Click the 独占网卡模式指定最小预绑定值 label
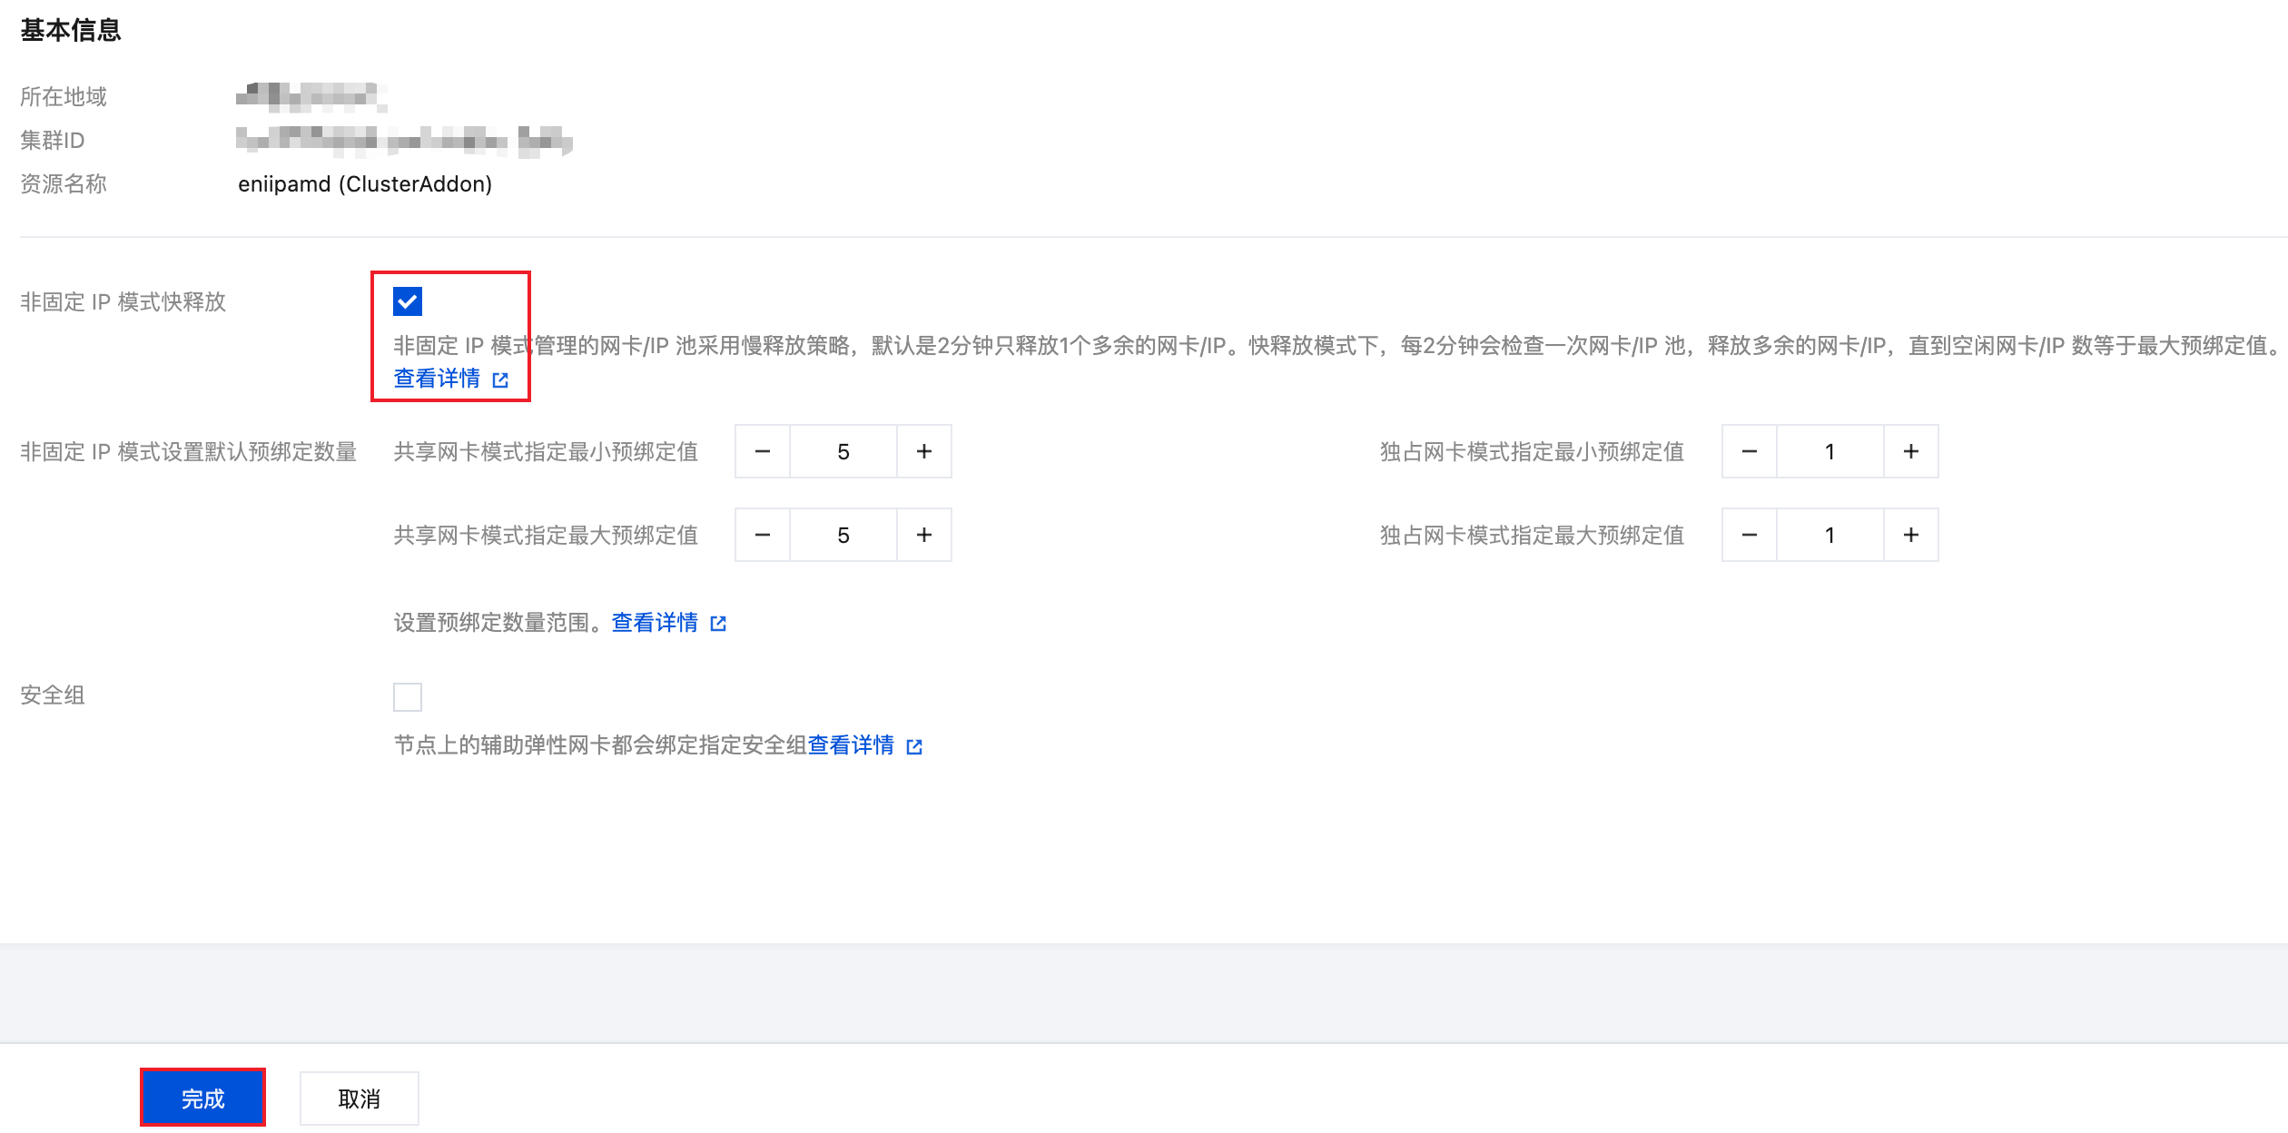2288x1133 pixels. [1533, 451]
